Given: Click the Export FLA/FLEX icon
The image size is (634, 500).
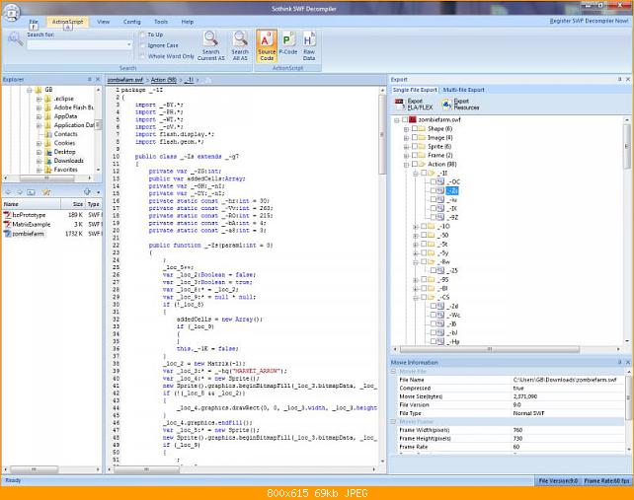Looking at the screenshot, I should (x=414, y=105).
